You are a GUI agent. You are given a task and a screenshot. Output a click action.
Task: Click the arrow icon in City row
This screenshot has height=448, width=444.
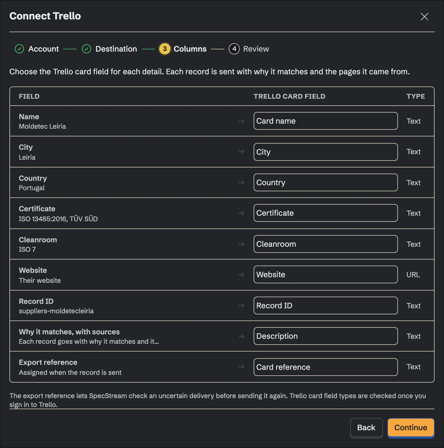(241, 152)
